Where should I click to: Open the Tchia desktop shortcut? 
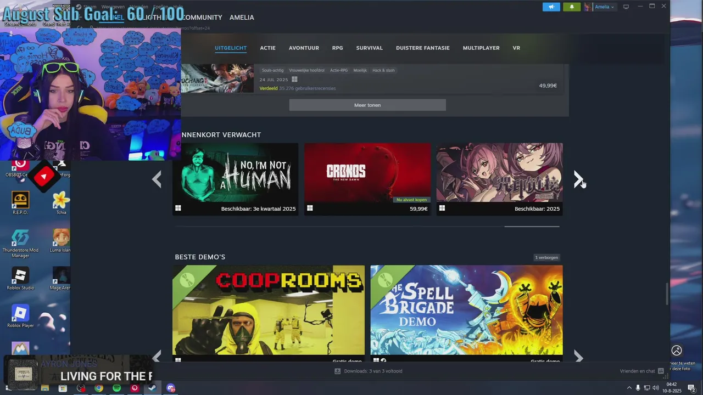point(61,204)
